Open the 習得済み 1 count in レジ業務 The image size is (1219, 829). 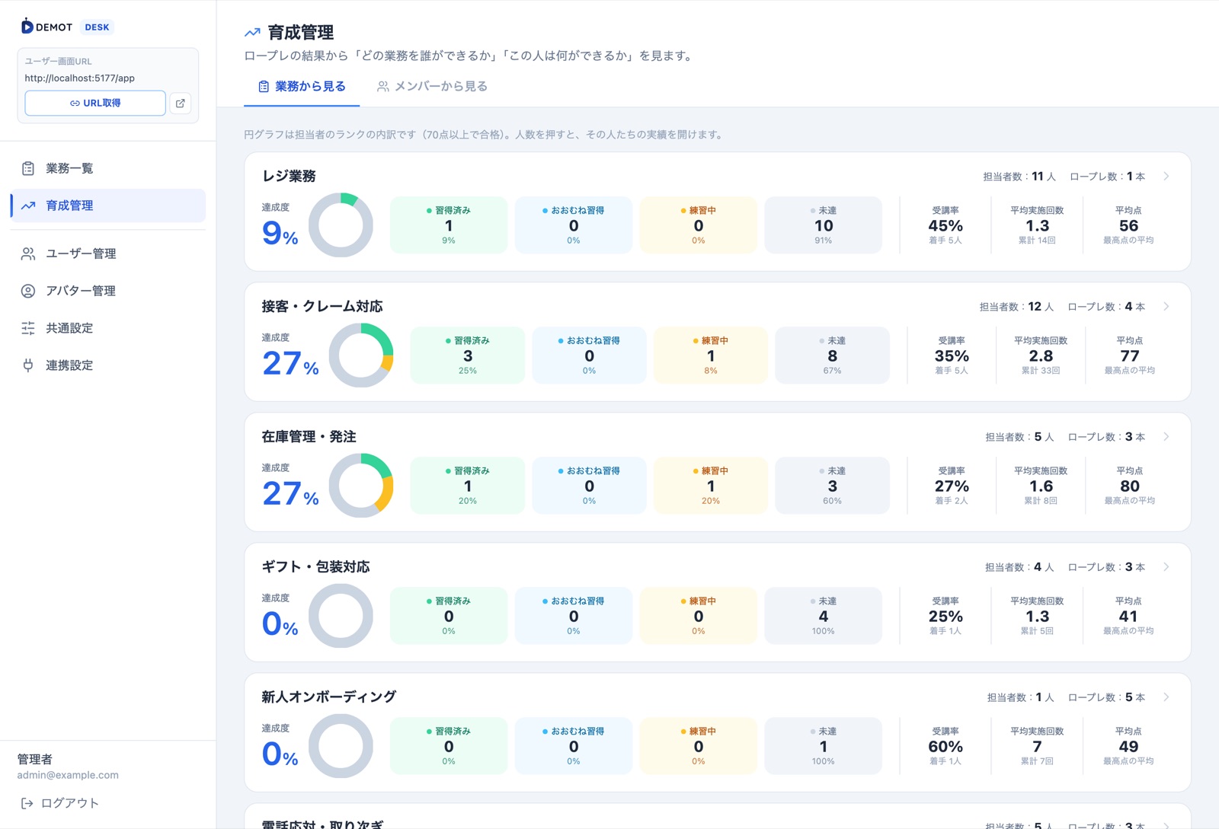point(449,225)
